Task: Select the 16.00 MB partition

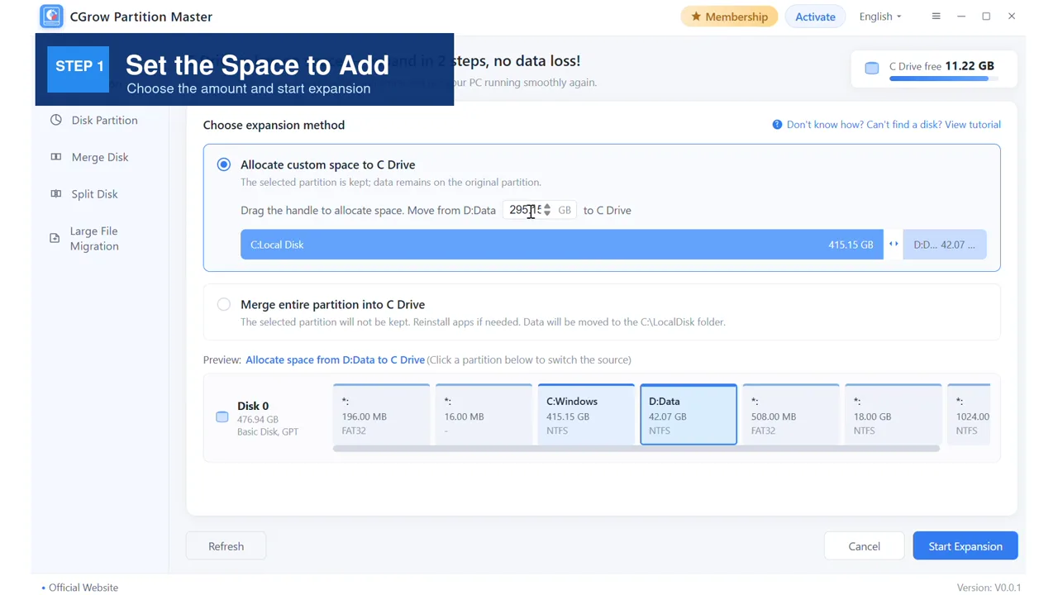Action: pos(484,414)
